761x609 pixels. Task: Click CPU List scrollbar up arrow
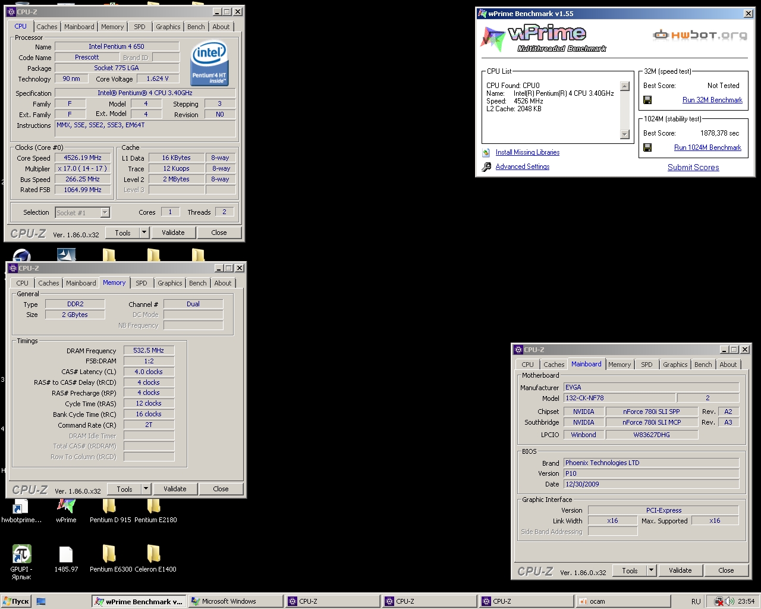(624, 86)
